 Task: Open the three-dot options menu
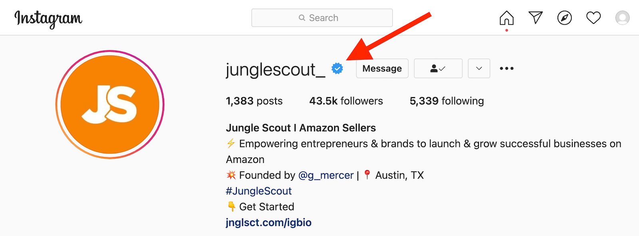(506, 69)
